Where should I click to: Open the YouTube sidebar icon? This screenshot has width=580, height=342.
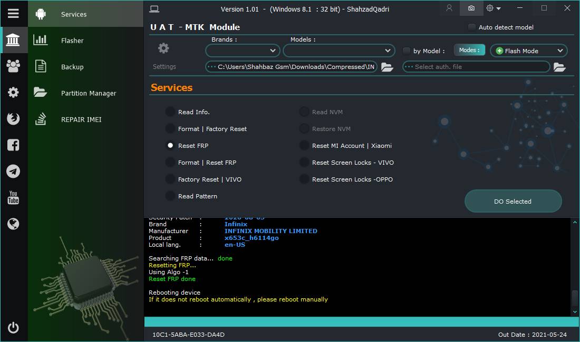[x=13, y=197]
